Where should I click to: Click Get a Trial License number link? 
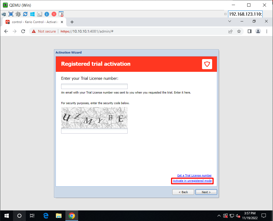coord(194,175)
